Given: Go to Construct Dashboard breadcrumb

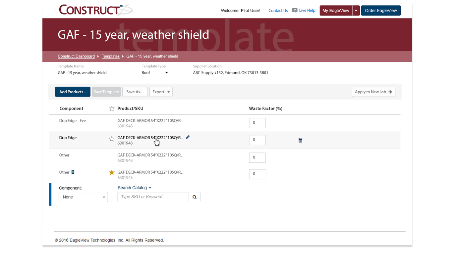Looking at the screenshot, I should point(76,56).
